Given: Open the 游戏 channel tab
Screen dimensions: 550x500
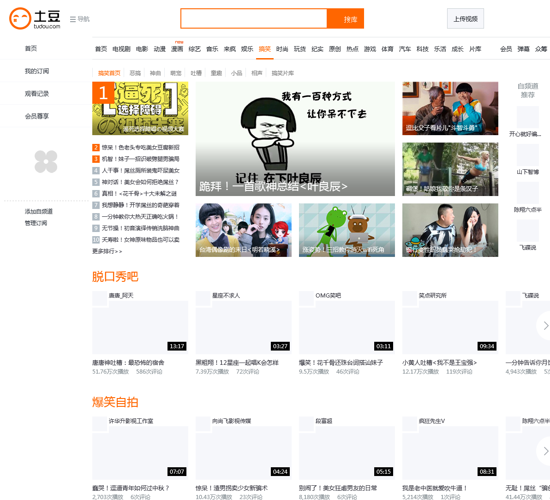Looking at the screenshot, I should [x=370, y=49].
